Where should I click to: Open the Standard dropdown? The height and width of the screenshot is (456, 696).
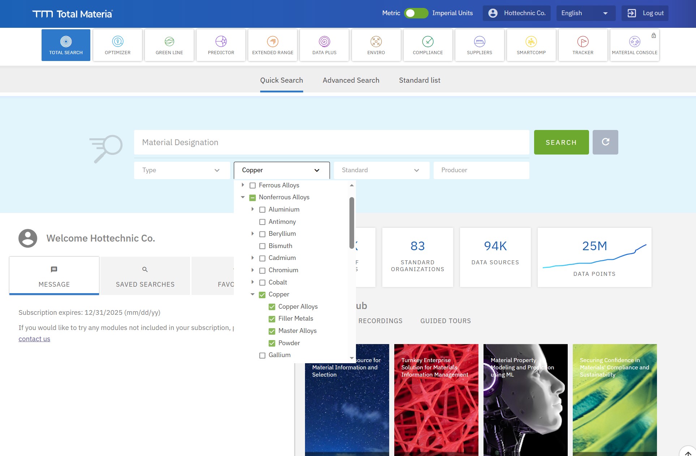click(381, 170)
